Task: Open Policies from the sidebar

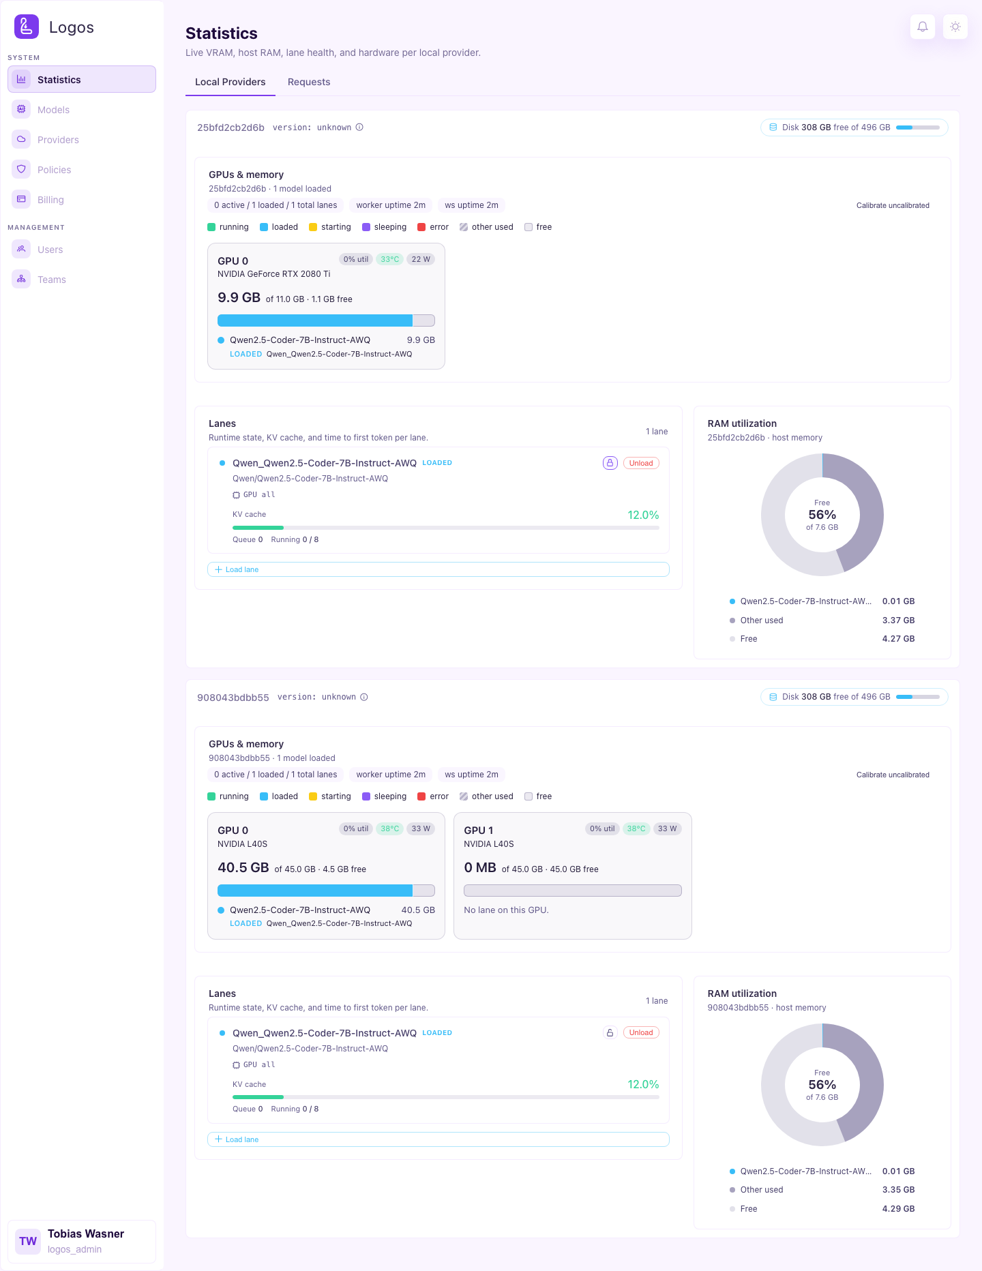Action: [x=82, y=170]
